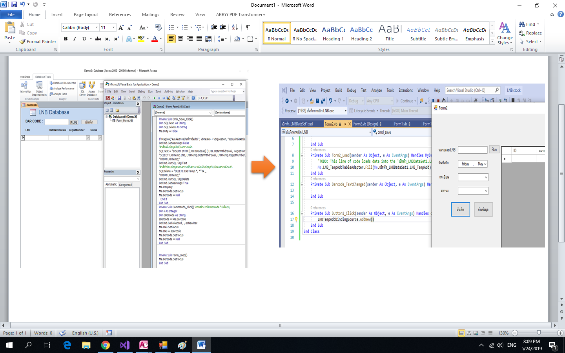
Task: Click the Undo icon in quick access toolbar
Action: click(23, 4)
